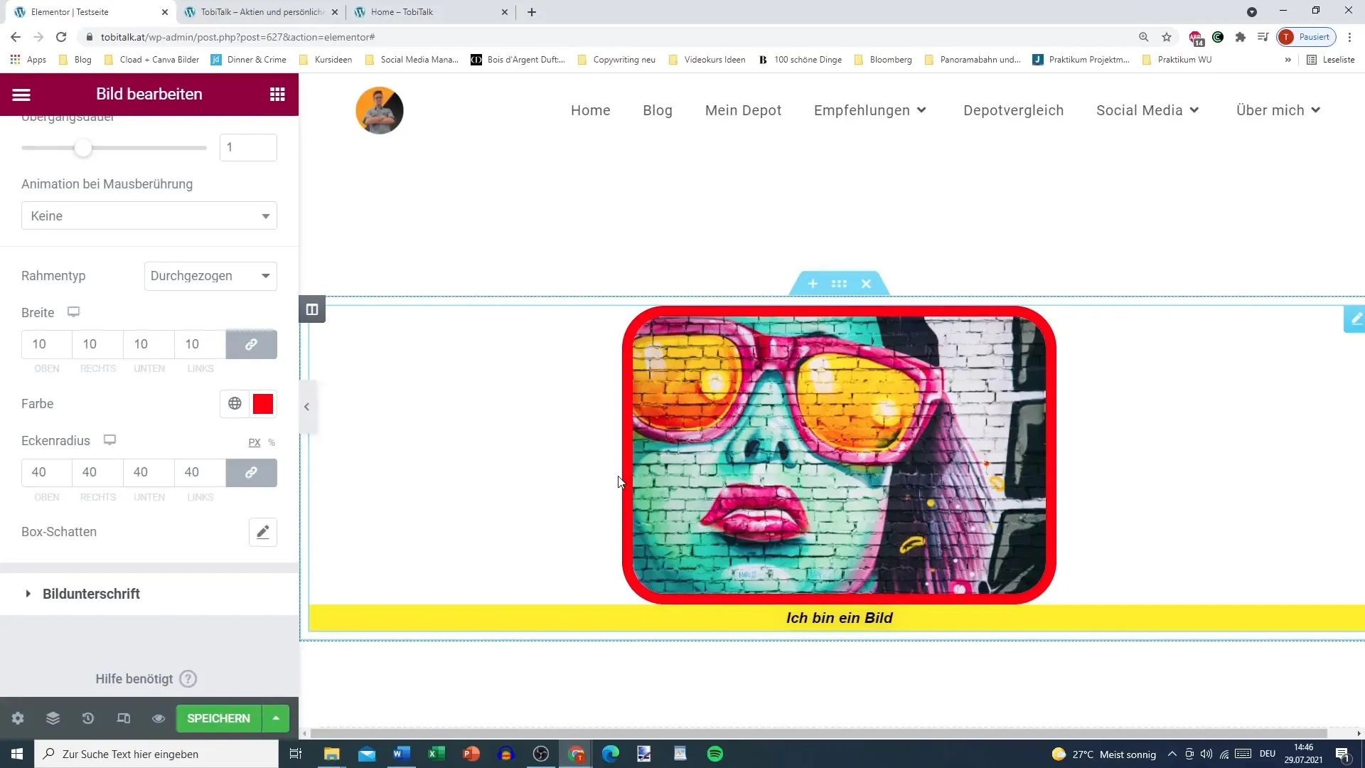Open the widgets grid panel icon
This screenshot has width=1365, height=768.
tap(277, 95)
